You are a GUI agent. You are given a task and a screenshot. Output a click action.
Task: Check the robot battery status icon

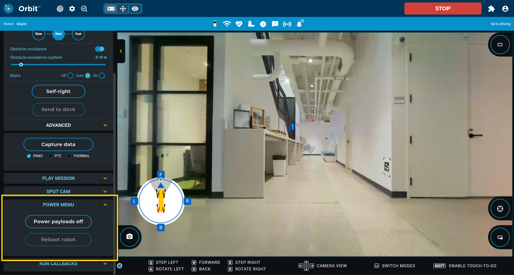click(215, 24)
